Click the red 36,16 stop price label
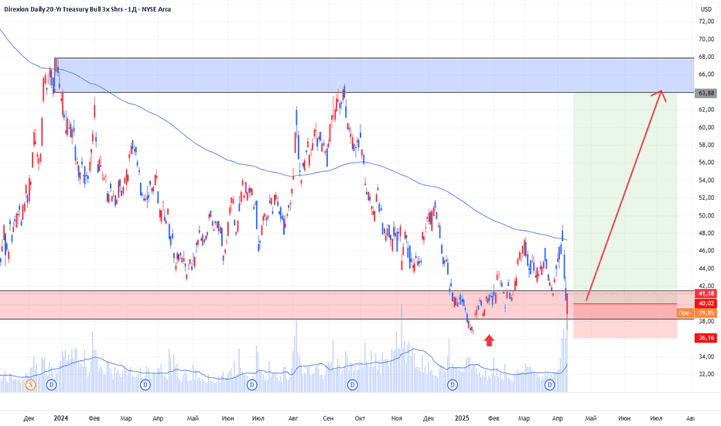Screen dimensions: 721x426 coord(705,338)
